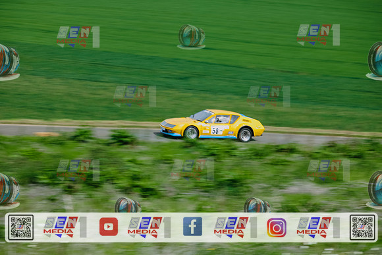Click the yellow rally car numbered 58
Viewport: 382px width, 255px height.
212,126
